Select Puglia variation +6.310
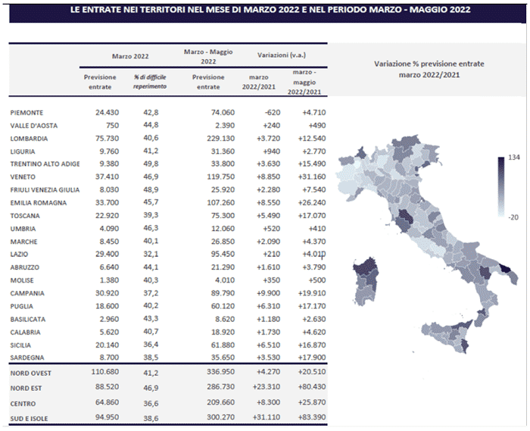Viewport: 530px width, 431px height. click(268, 306)
